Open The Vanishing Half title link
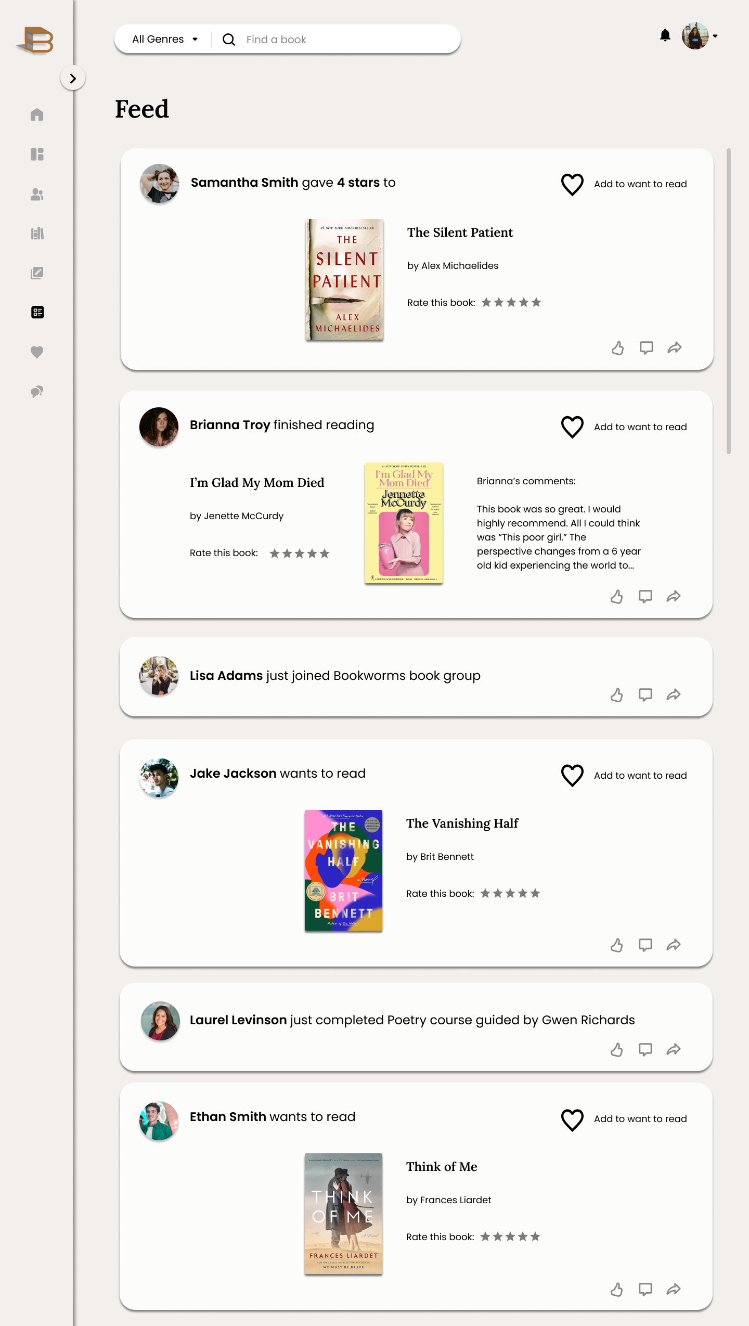The height and width of the screenshot is (1326, 749). 462,823
